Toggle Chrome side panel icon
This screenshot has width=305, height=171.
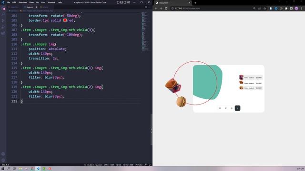click(291, 9)
